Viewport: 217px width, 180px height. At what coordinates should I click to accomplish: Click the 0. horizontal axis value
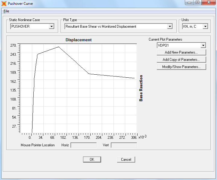(x=30, y=138)
